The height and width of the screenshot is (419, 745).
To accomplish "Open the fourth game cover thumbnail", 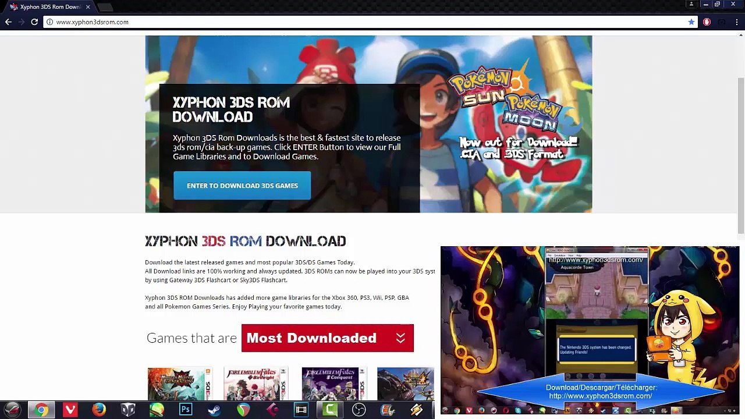I will point(406,384).
